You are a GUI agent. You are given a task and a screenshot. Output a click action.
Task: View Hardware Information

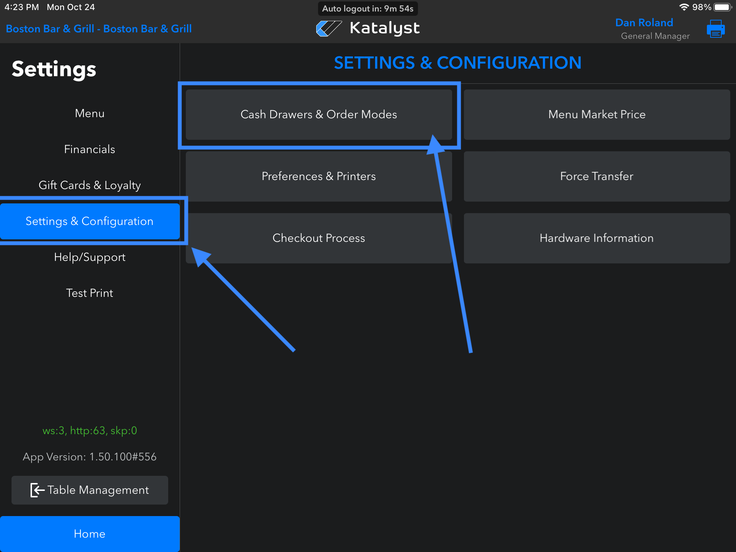click(x=597, y=238)
